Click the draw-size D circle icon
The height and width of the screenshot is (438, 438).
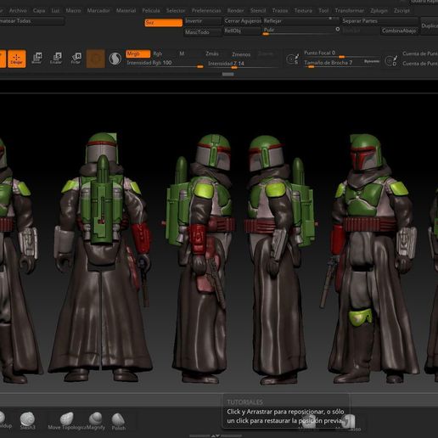tap(391, 60)
